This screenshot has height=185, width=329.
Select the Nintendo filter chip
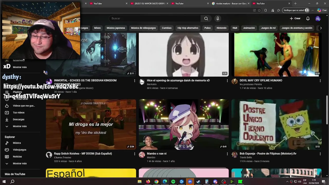click(222, 28)
